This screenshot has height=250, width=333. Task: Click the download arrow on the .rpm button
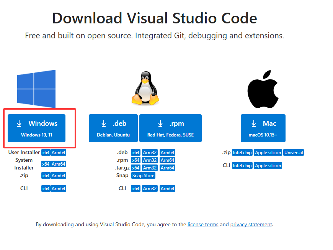click(160, 123)
